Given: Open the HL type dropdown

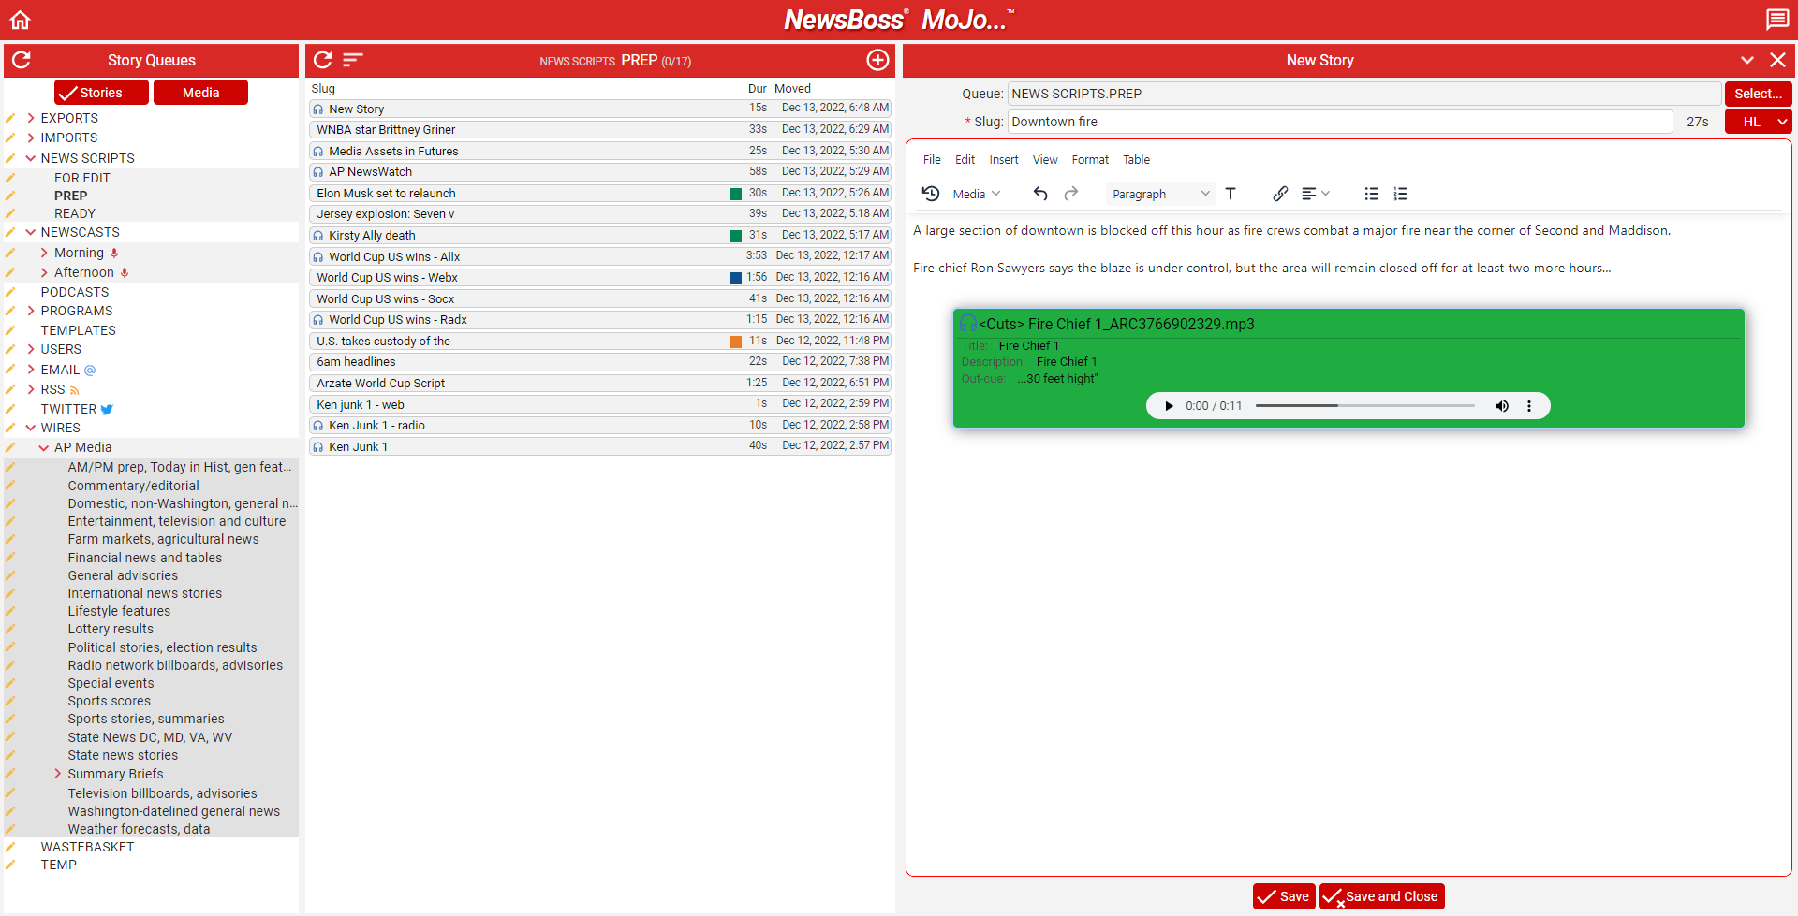Looking at the screenshot, I should pyautogui.click(x=1759, y=122).
